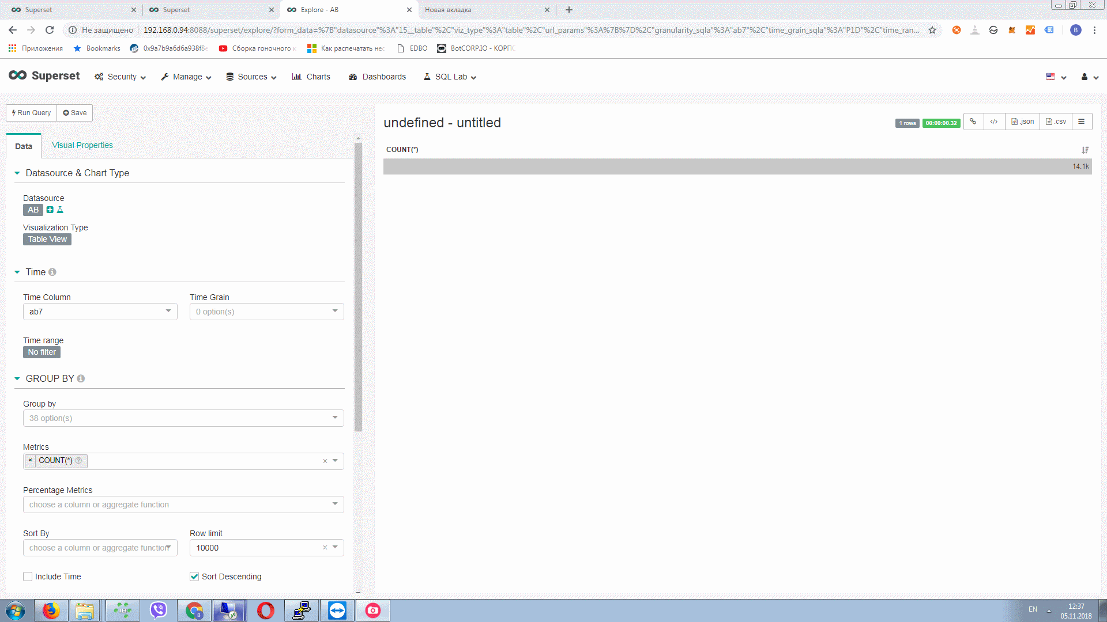Click the No filter time range button
1107x622 pixels.
[42, 352]
